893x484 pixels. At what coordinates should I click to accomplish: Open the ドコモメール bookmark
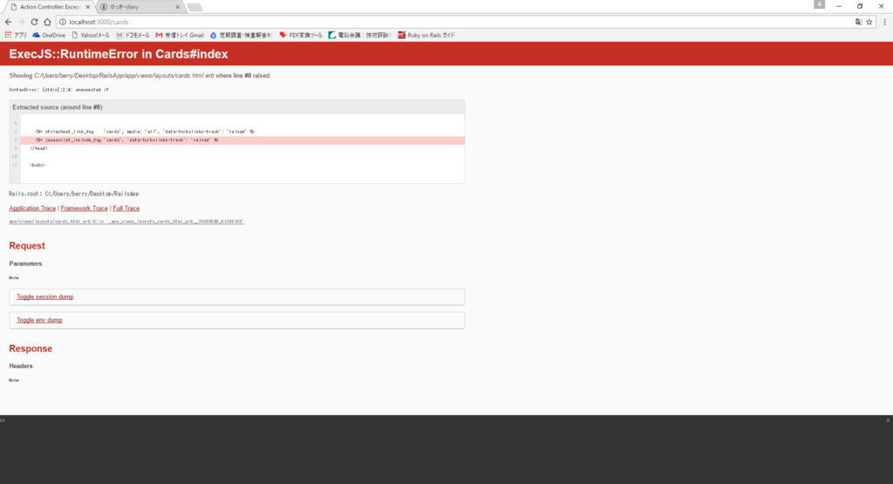point(133,35)
